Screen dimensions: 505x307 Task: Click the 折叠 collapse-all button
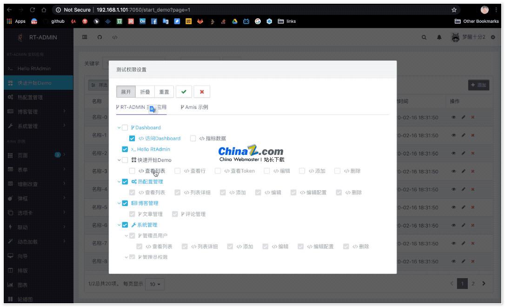click(145, 92)
